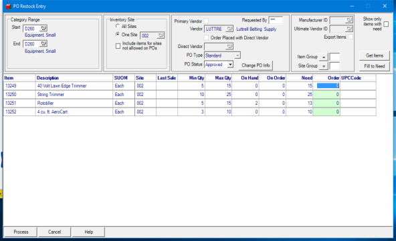The image size is (396, 241).
Task: Select the All Sites radio button
Action: coord(118,26)
